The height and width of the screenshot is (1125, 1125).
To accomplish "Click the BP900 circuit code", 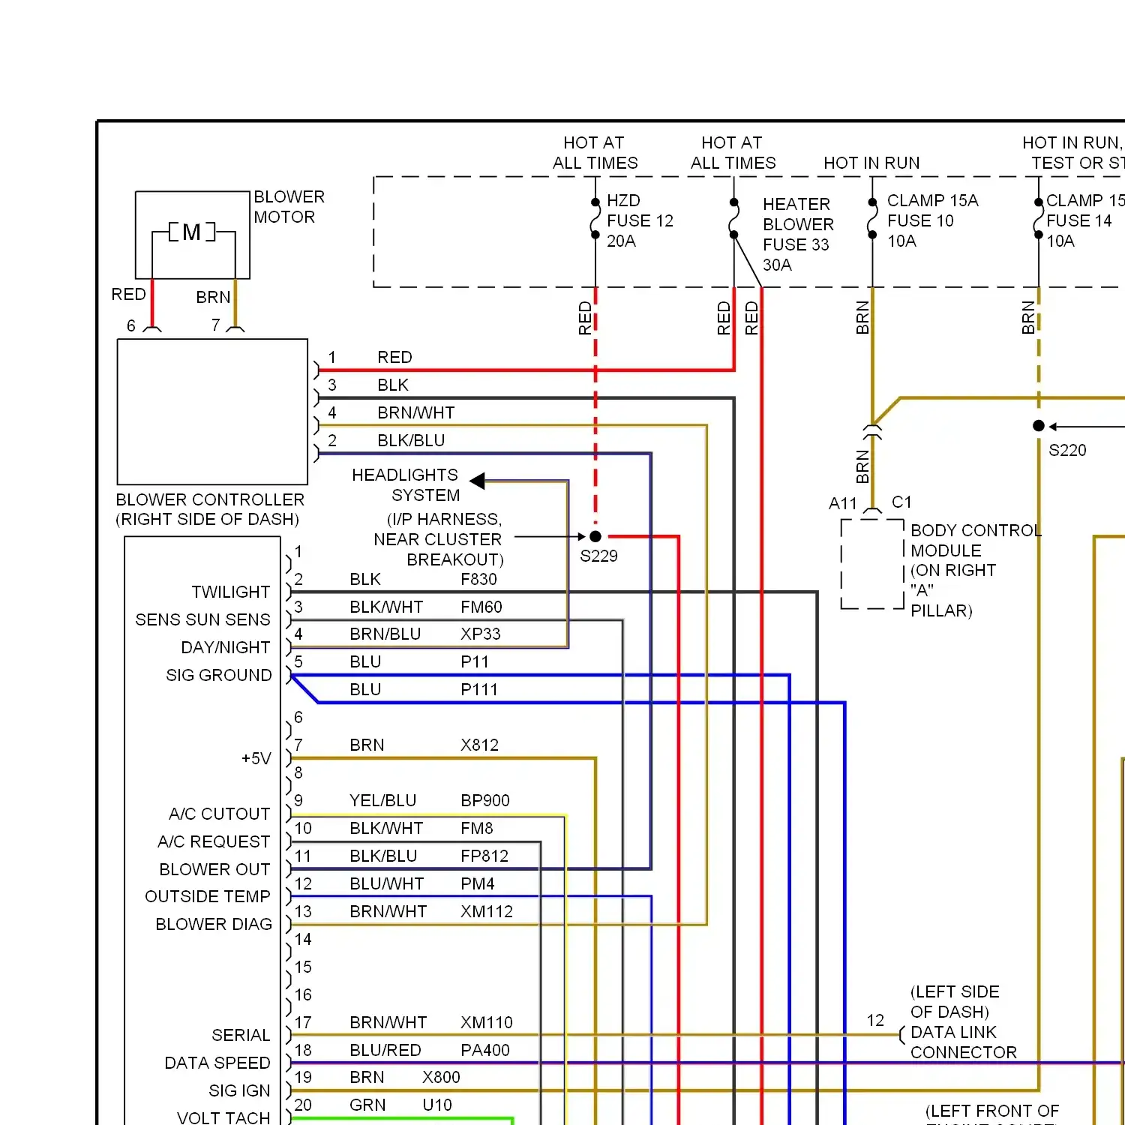I will tap(485, 800).
